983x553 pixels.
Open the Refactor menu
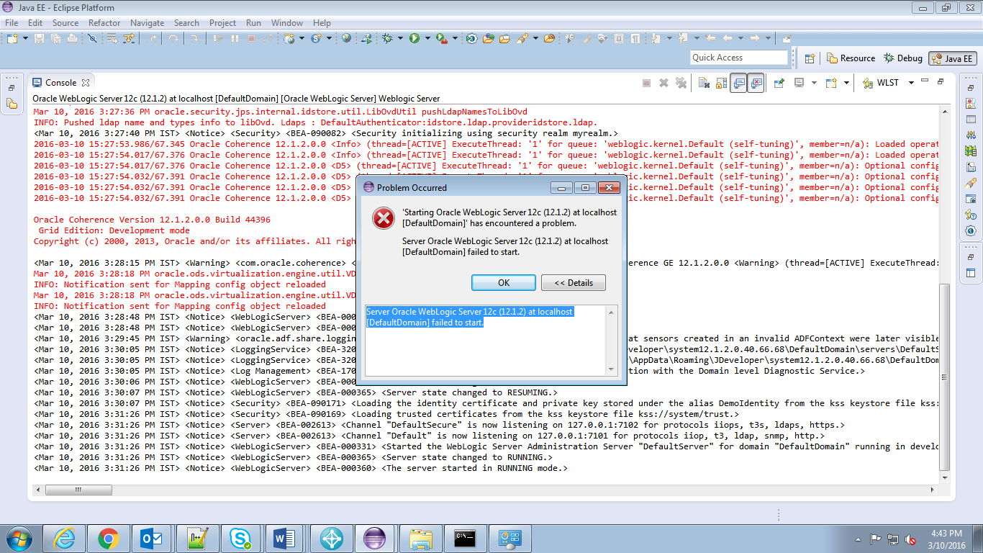pos(104,23)
